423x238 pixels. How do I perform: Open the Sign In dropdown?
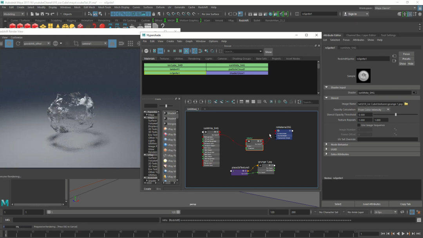click(x=356, y=14)
